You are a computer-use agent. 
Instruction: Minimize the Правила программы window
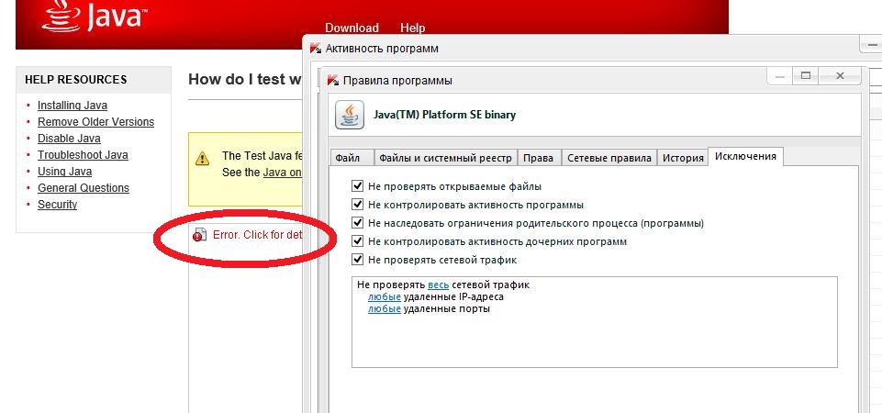pos(780,76)
